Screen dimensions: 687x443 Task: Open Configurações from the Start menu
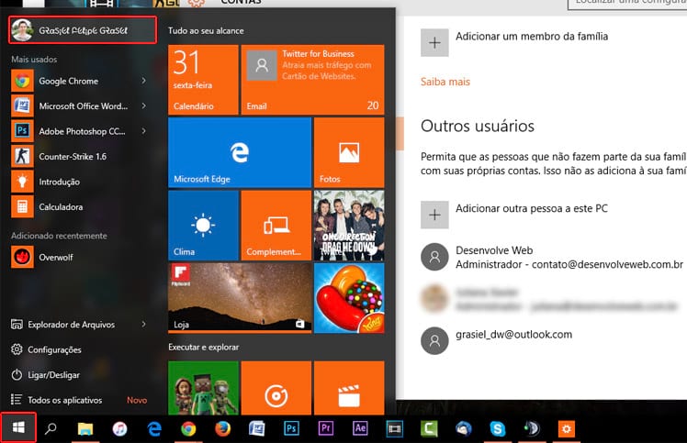[47, 349]
